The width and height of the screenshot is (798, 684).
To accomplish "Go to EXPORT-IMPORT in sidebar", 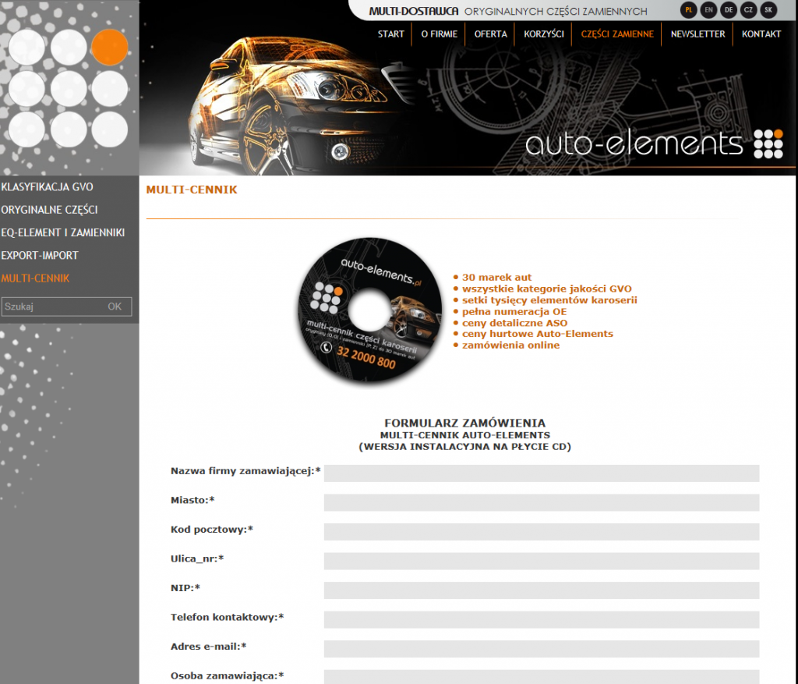I will [x=40, y=256].
